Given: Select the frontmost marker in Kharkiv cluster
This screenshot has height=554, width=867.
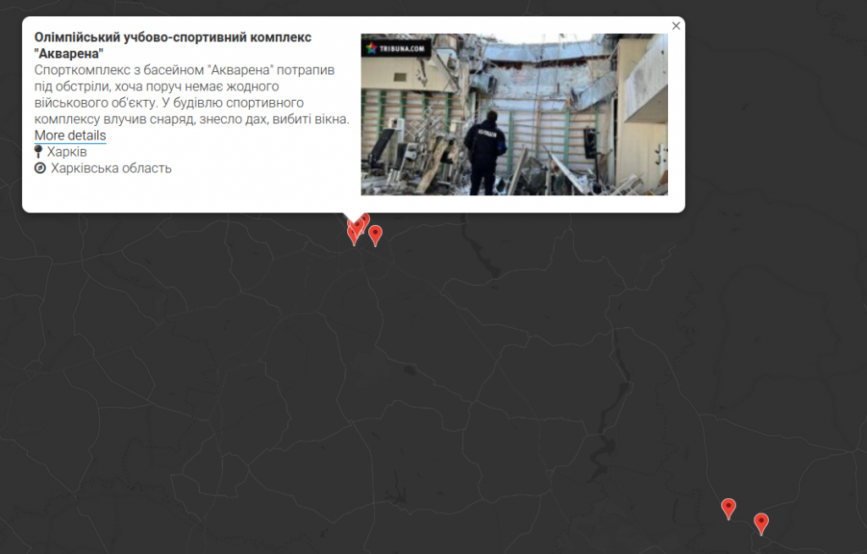Looking at the screenshot, I should 357,225.
